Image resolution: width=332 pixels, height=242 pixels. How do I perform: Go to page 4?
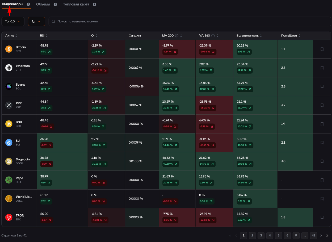tap(270, 235)
